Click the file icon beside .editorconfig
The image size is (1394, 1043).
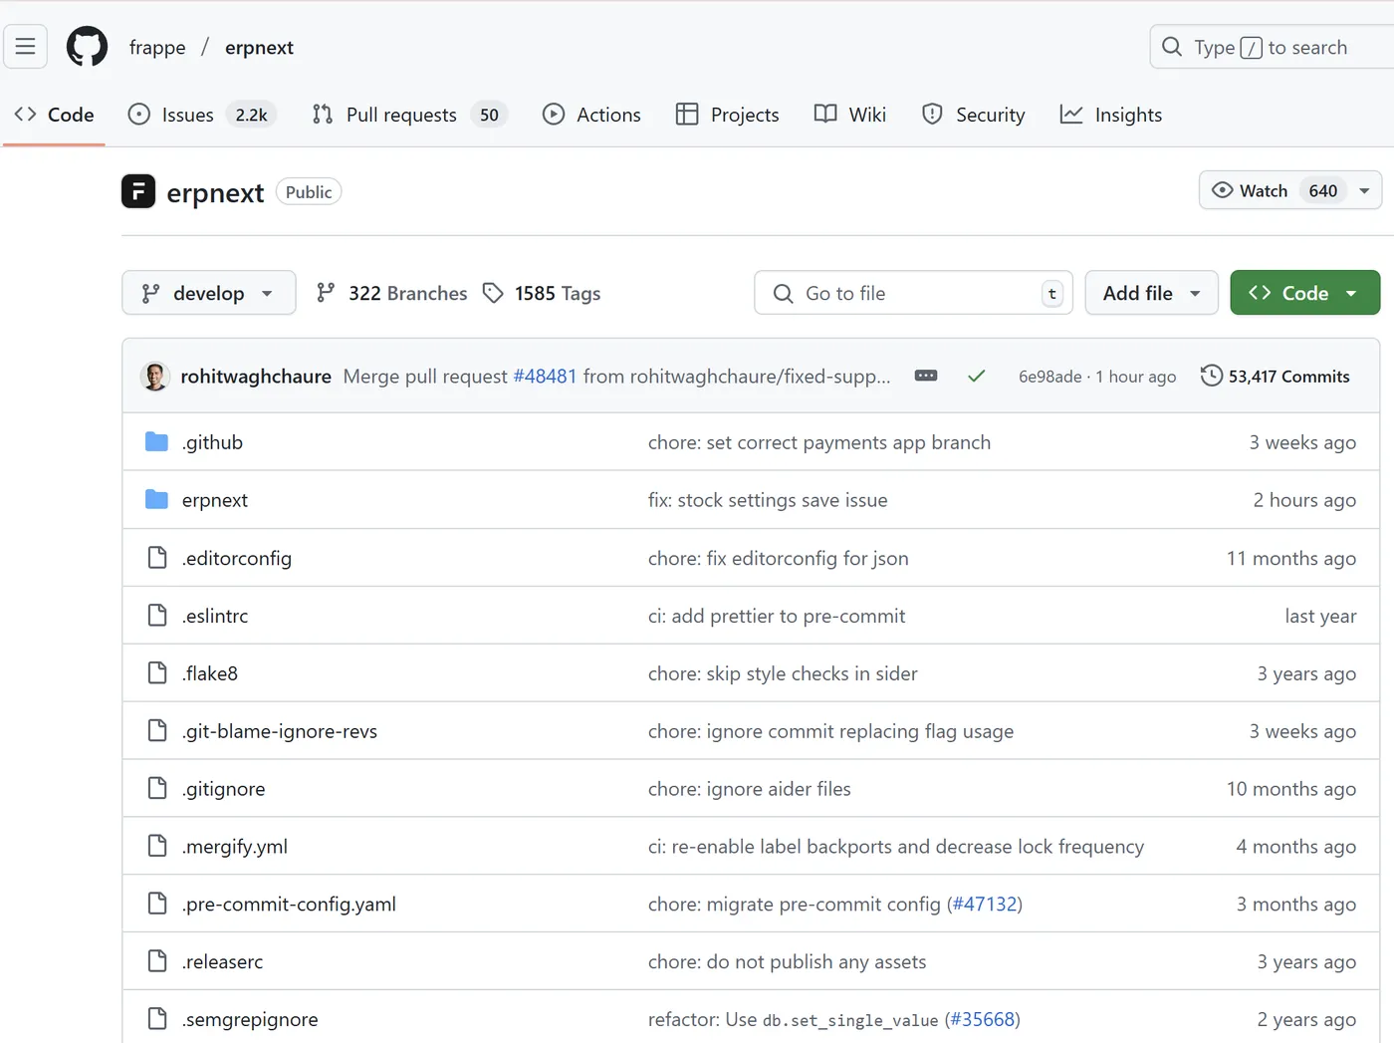(157, 557)
